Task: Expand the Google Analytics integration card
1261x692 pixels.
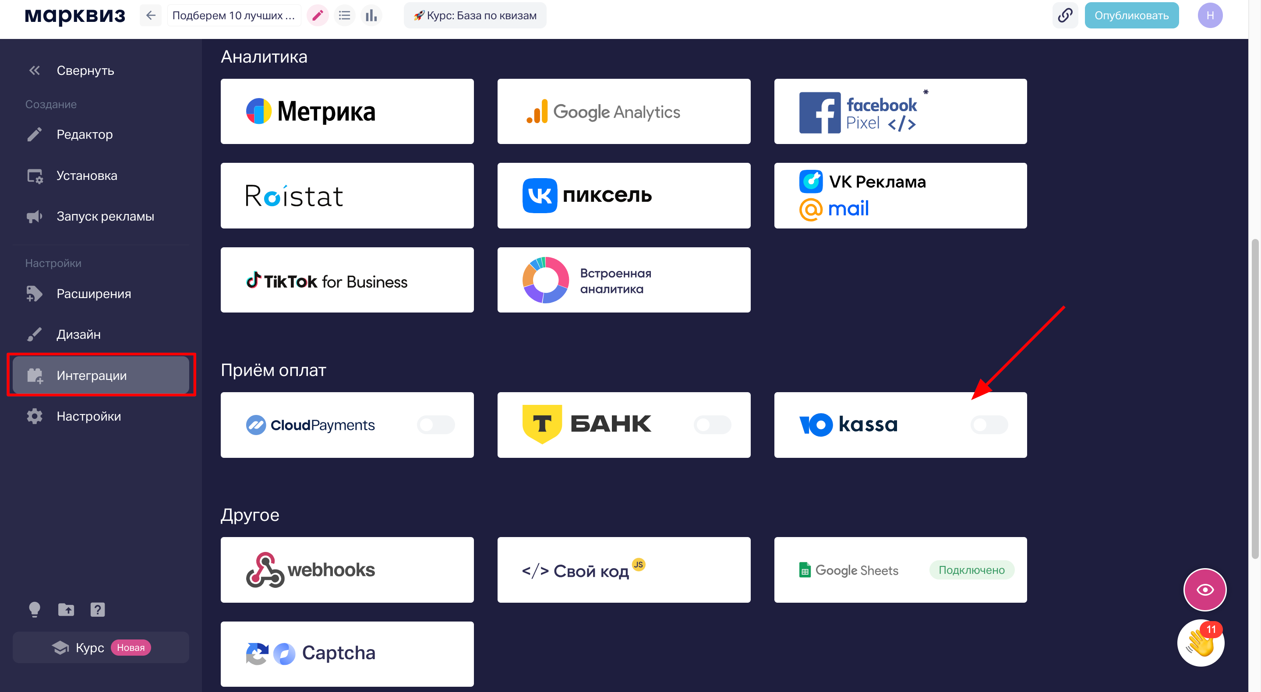Action: click(x=623, y=111)
